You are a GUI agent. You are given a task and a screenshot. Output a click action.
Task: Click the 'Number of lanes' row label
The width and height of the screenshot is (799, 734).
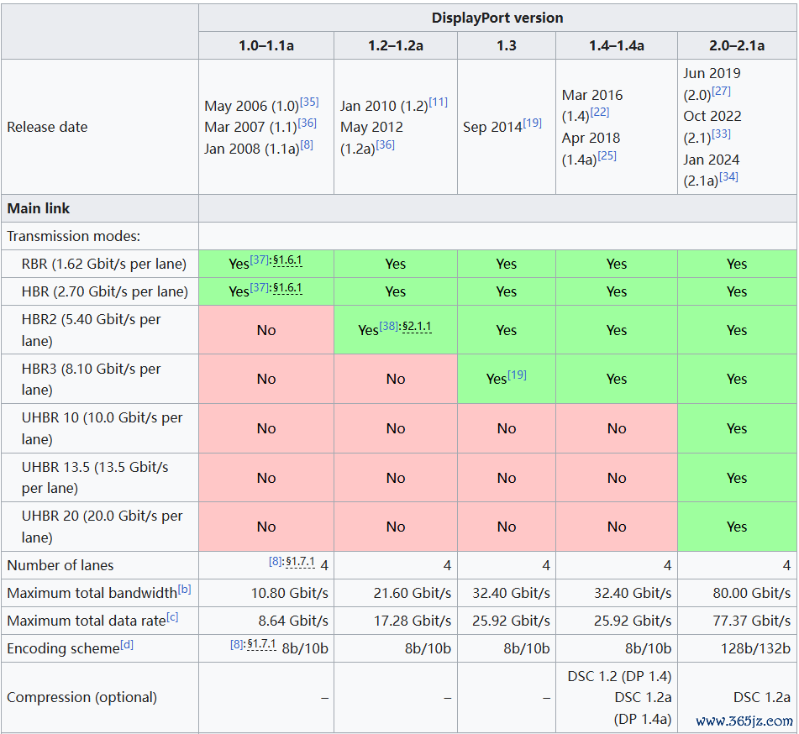click(x=60, y=565)
